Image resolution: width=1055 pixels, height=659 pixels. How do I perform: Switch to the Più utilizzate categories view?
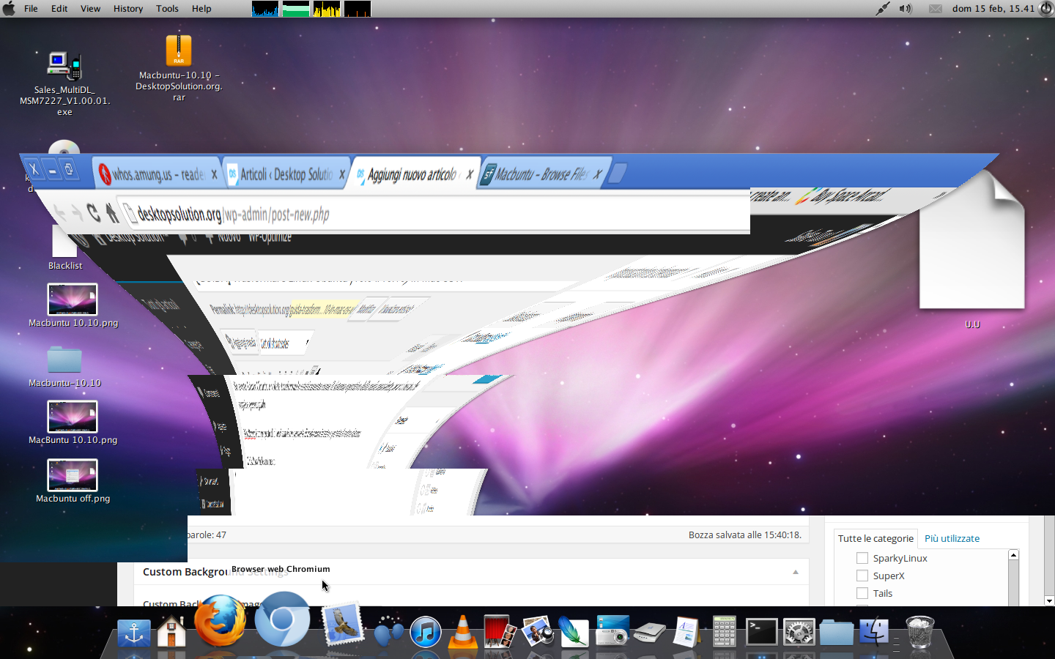[952, 538]
